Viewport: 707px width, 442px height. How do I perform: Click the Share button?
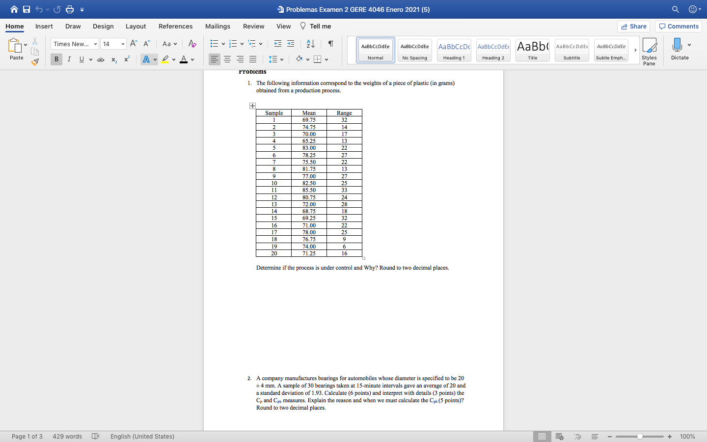click(633, 27)
